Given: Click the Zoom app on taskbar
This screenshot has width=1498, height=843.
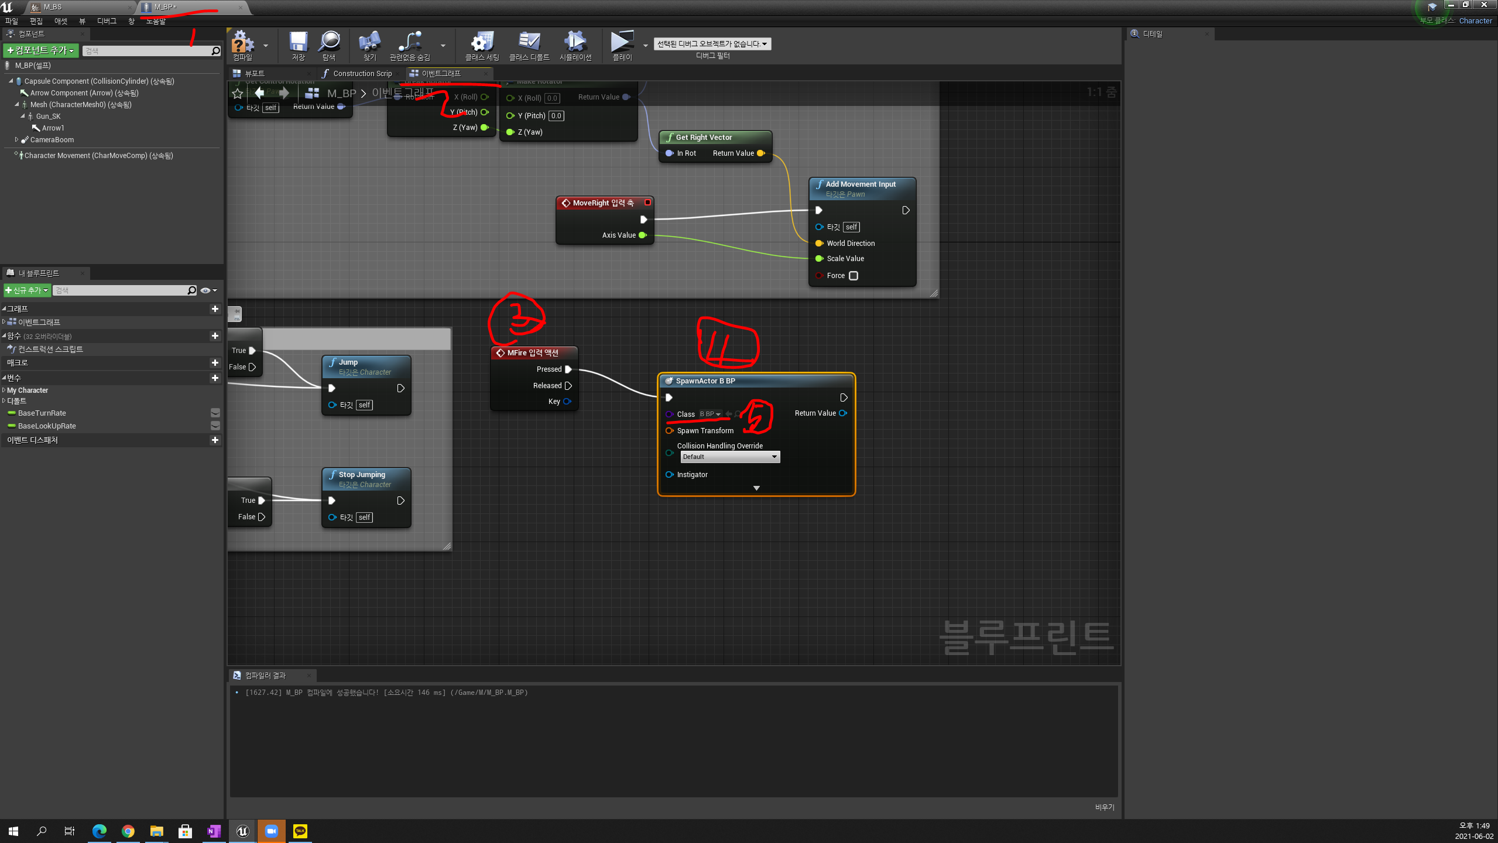Looking at the screenshot, I should coord(271,831).
